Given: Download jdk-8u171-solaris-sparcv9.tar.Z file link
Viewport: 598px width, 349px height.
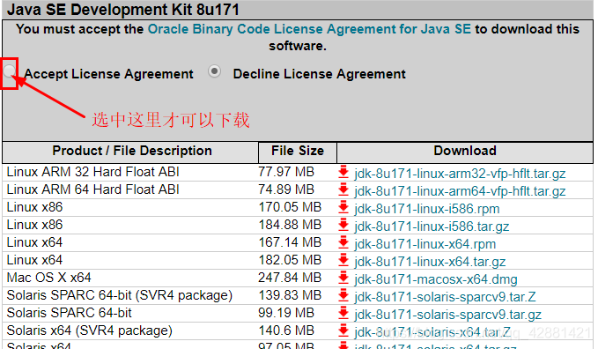Looking at the screenshot, I should (445, 297).
